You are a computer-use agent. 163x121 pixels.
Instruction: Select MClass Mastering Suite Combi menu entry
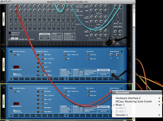click(137, 101)
